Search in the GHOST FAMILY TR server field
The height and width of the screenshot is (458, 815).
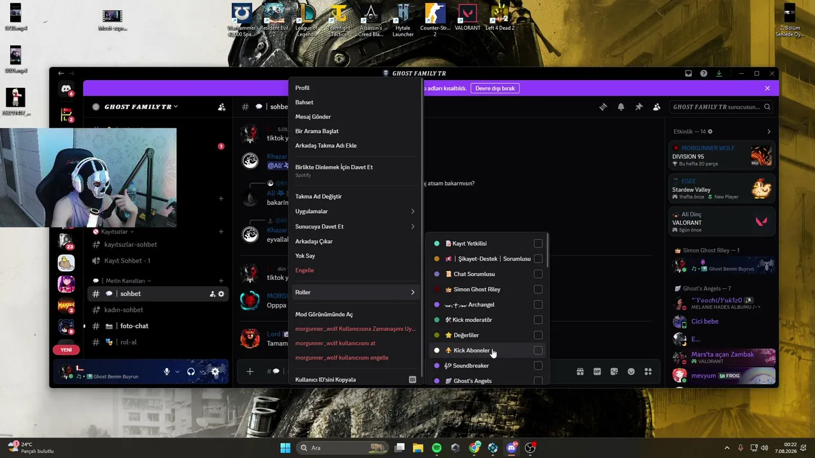(x=722, y=107)
